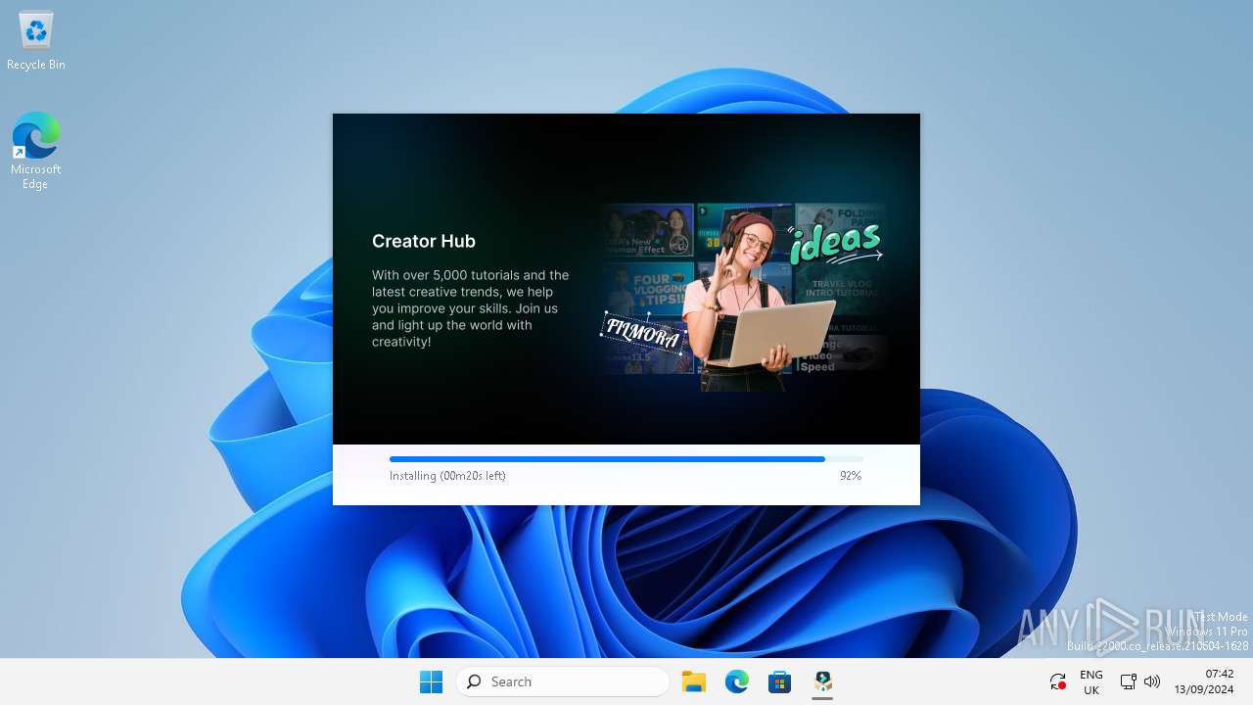The image size is (1253, 705).
Task: Click the Creator Hub tutorials description paragraph
Action: [471, 308]
